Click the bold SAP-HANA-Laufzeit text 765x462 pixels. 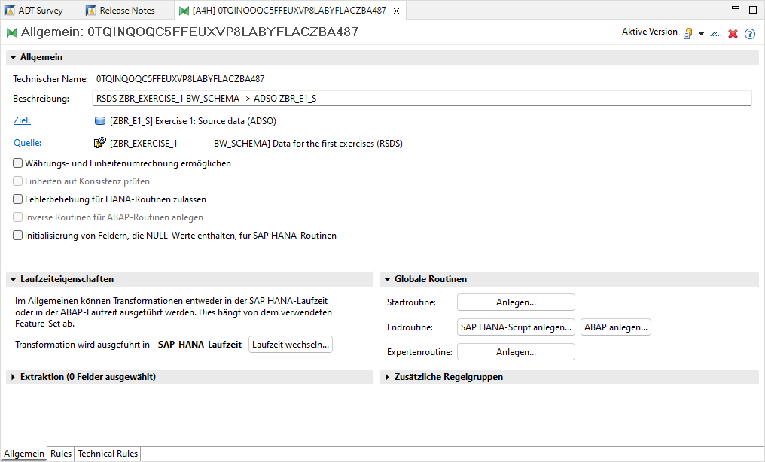click(200, 345)
